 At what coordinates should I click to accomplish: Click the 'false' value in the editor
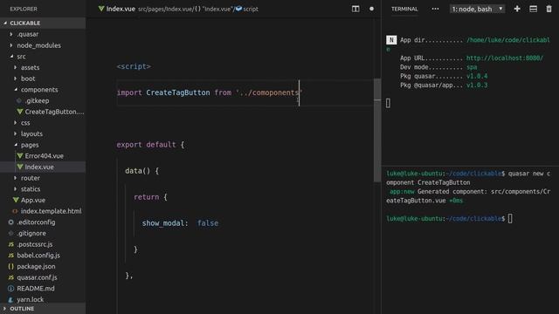pyautogui.click(x=208, y=223)
